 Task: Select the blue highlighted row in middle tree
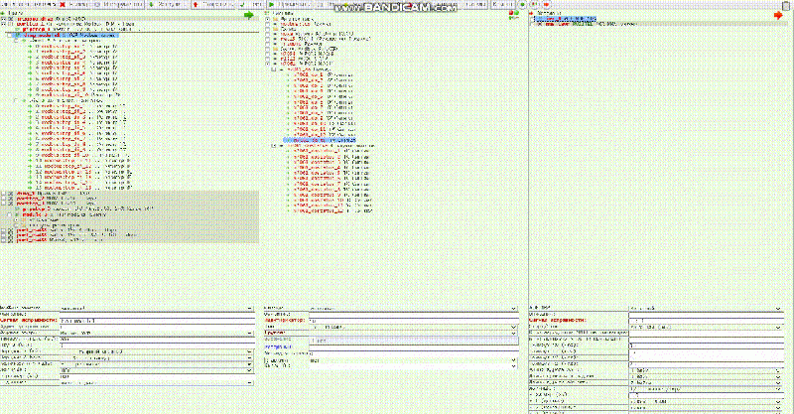(320, 140)
